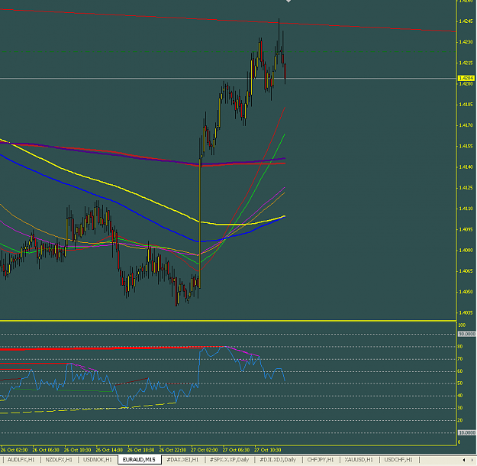477x466 pixels.
Task: Click the indicator scale value 60
Action: coord(460,371)
